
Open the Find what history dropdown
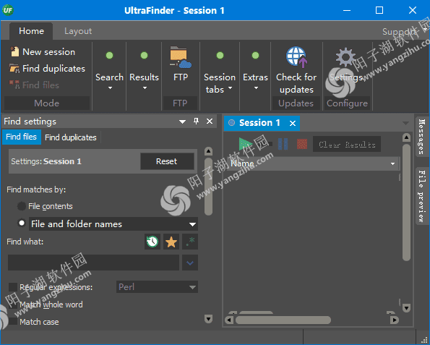[190, 263]
